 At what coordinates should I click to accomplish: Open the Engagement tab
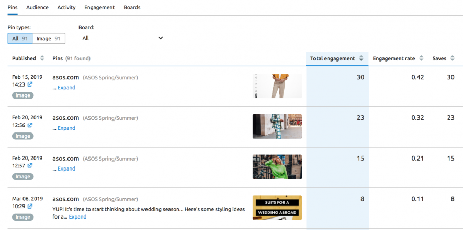pos(99,8)
